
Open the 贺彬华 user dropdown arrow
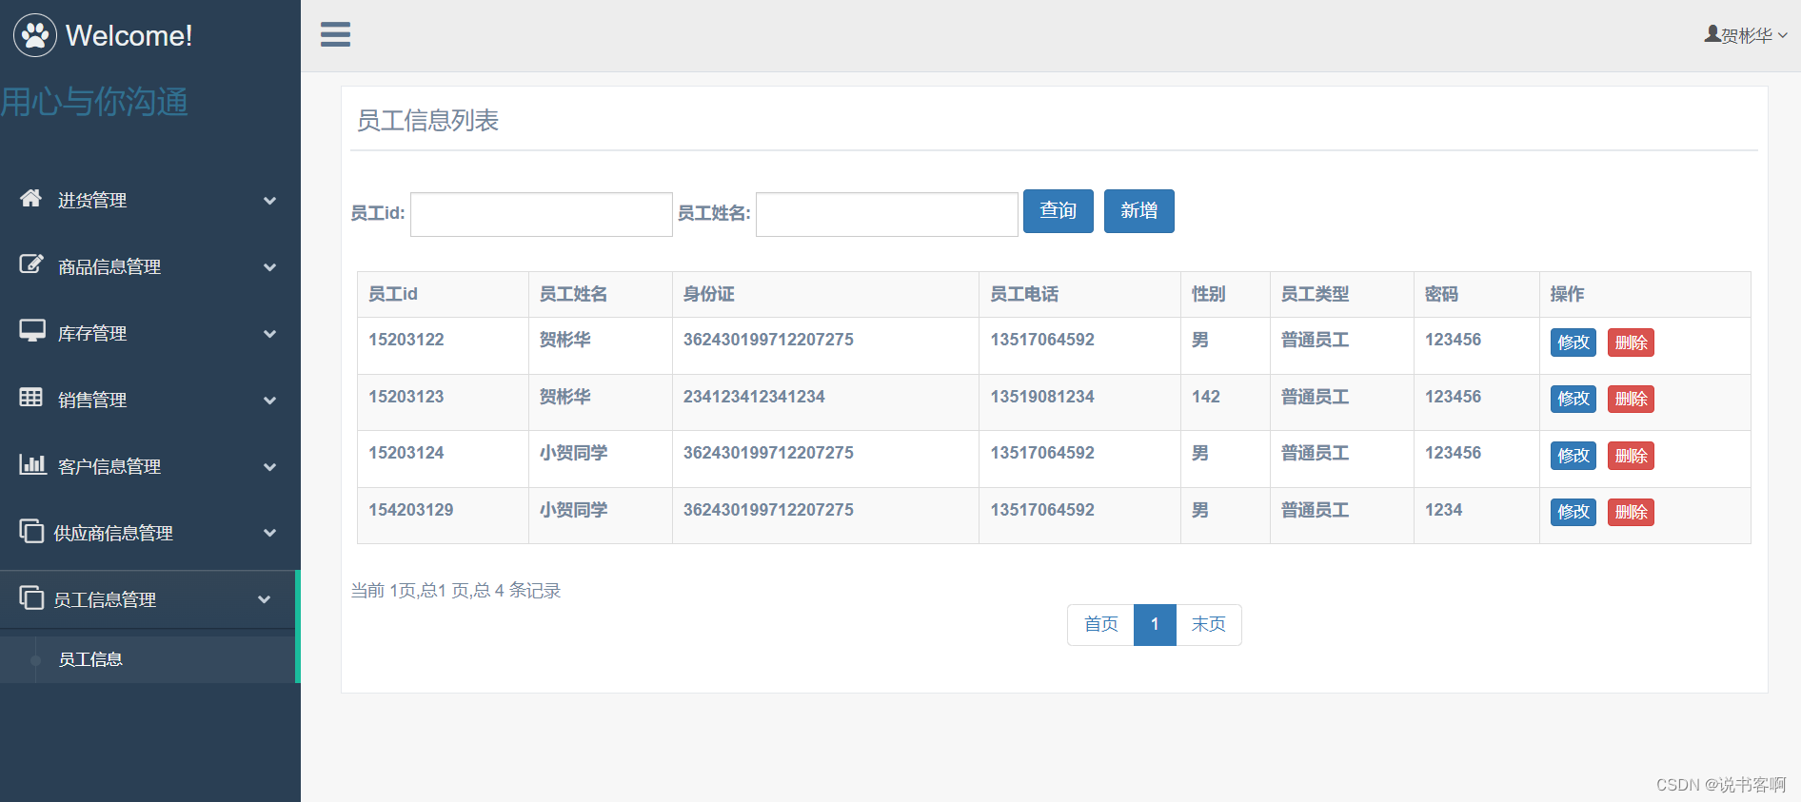tap(1782, 35)
